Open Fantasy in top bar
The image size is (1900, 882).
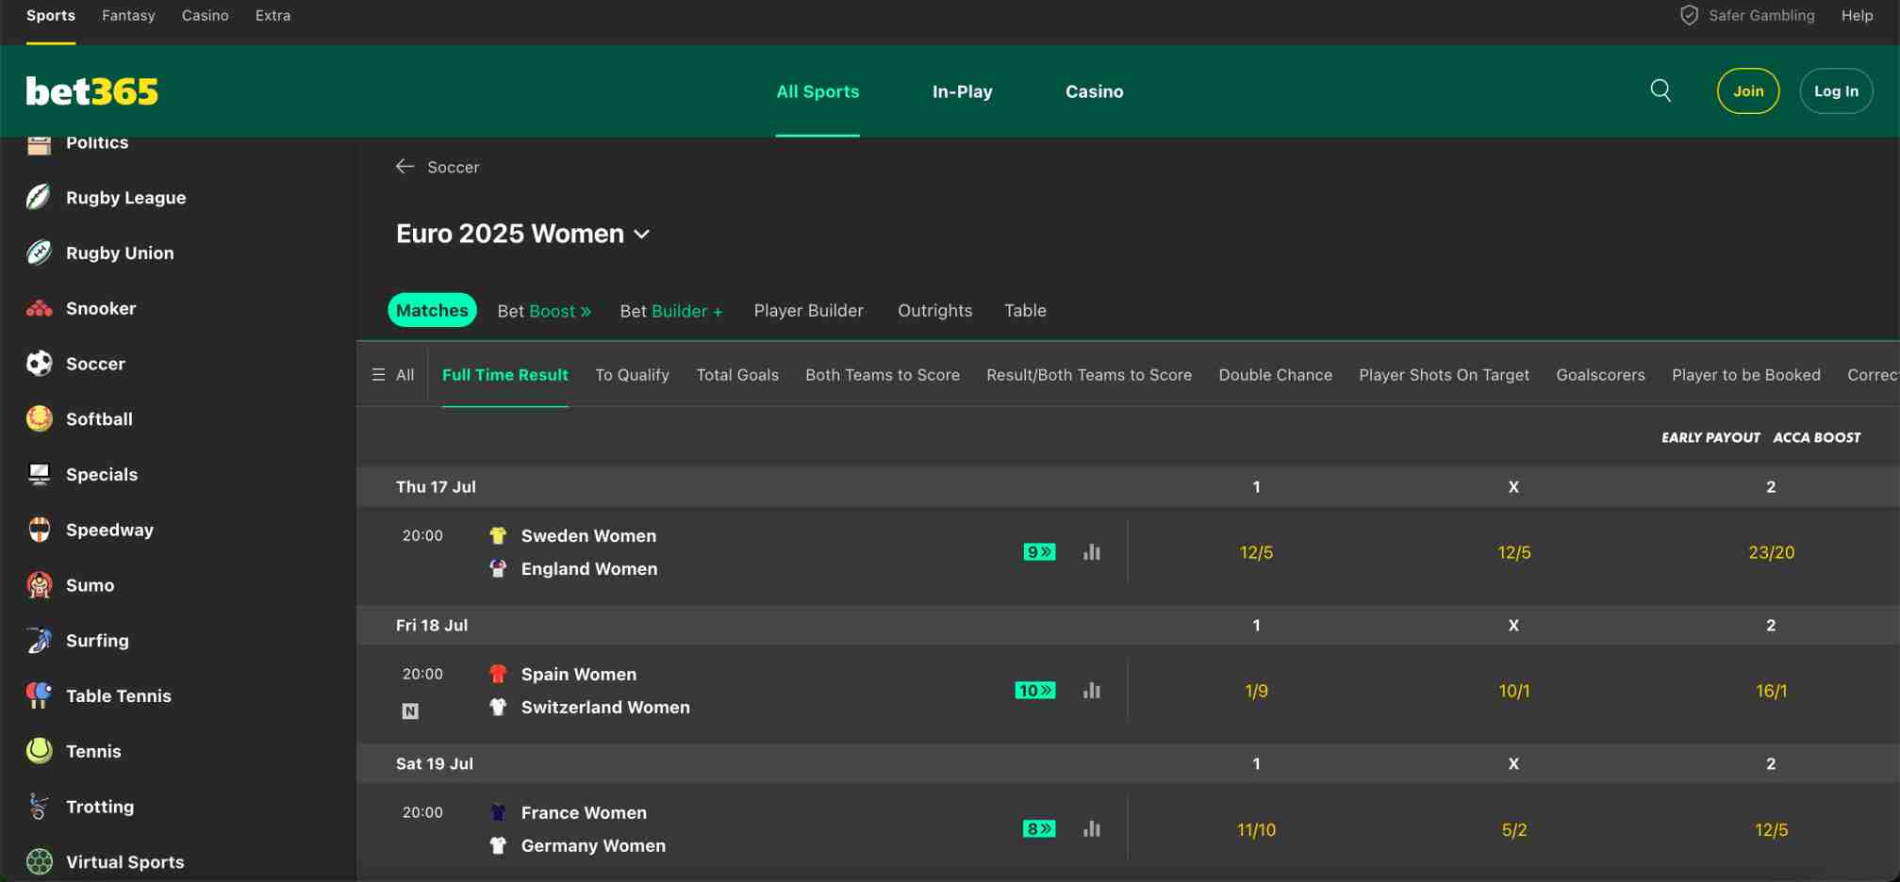tap(128, 15)
